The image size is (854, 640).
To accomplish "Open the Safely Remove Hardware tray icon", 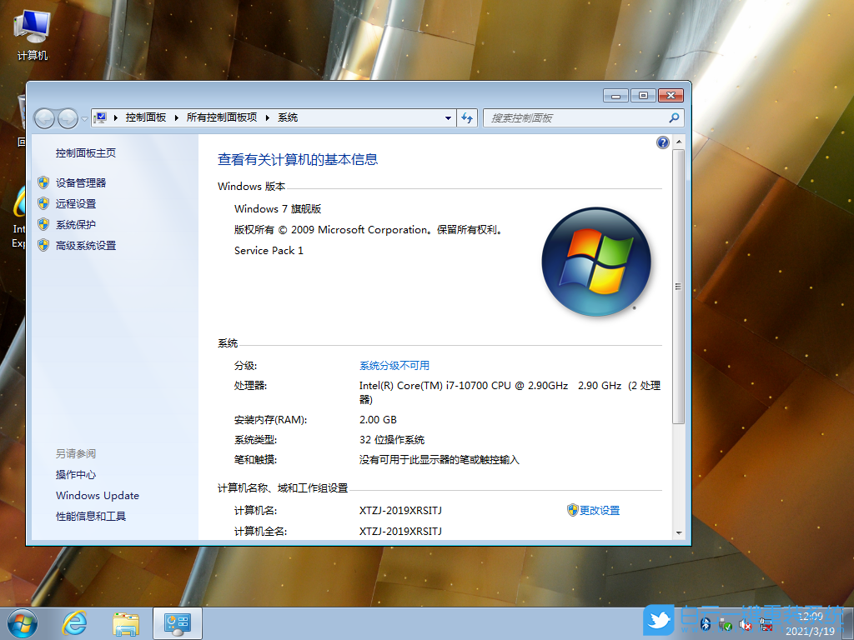I will (x=726, y=624).
